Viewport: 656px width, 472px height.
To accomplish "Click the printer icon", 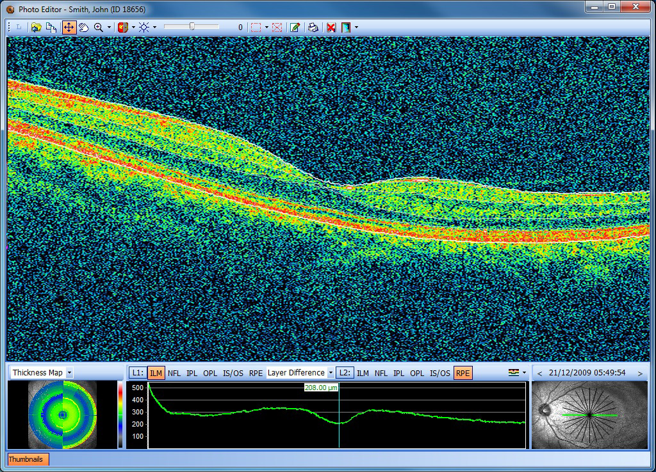I will click(313, 28).
